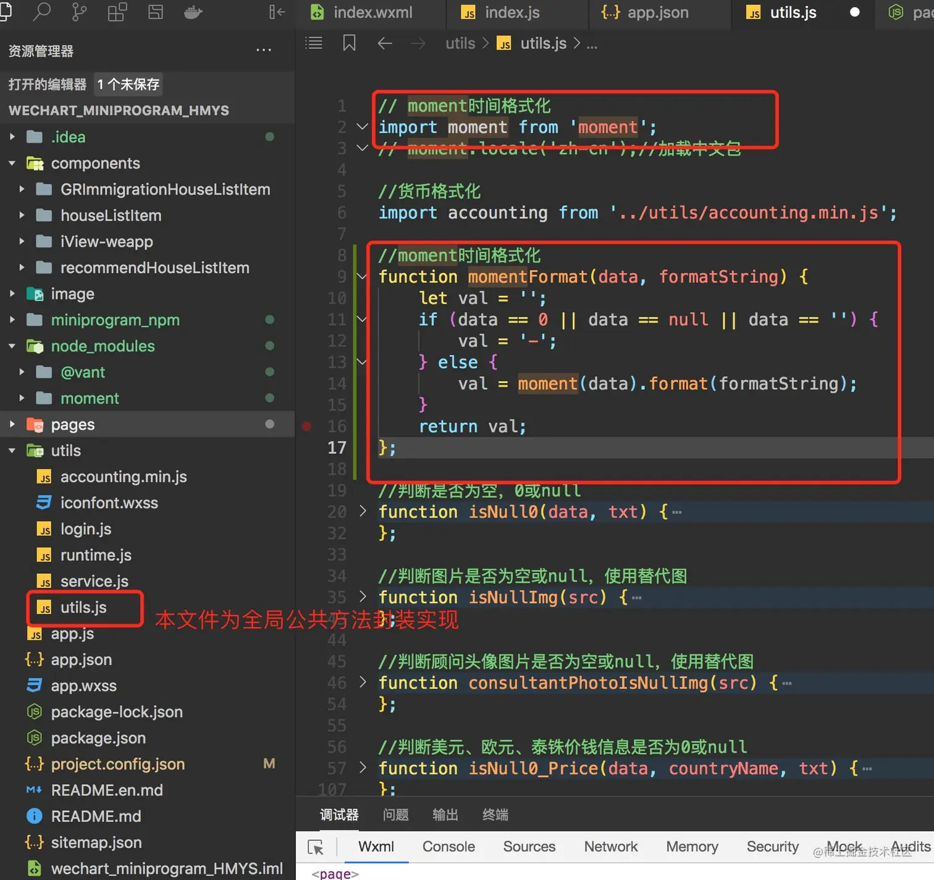Open the 调试器 panel tab
The image size is (934, 880).
[339, 815]
